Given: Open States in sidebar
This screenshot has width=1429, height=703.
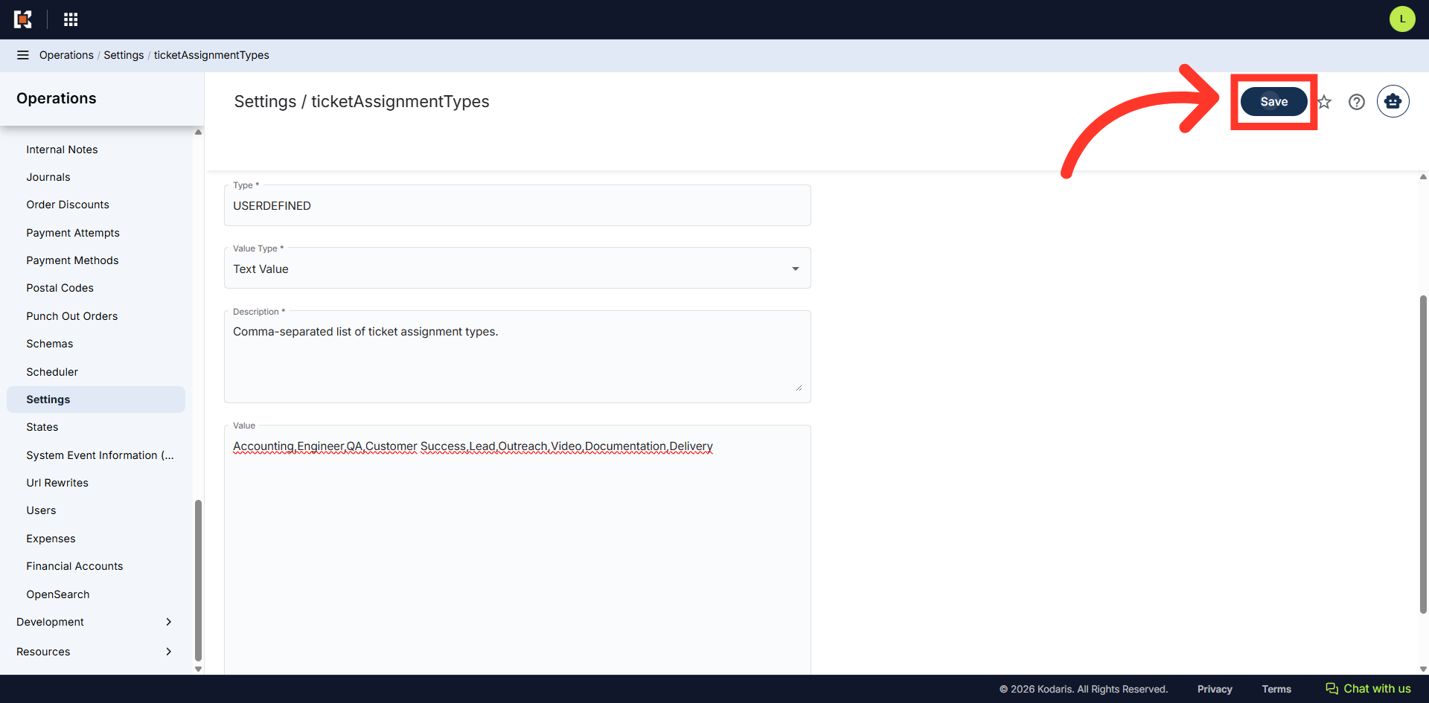Looking at the screenshot, I should tap(42, 427).
